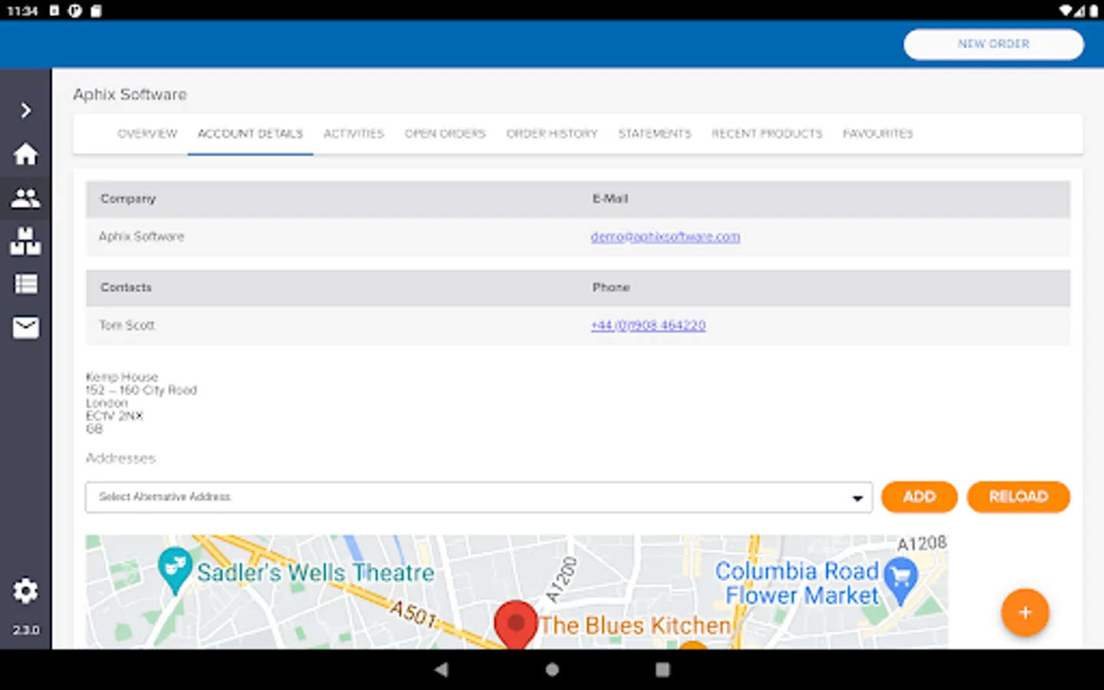Screen dimensions: 1104x690
Task: Click the Kemp House address line
Action: [122, 376]
